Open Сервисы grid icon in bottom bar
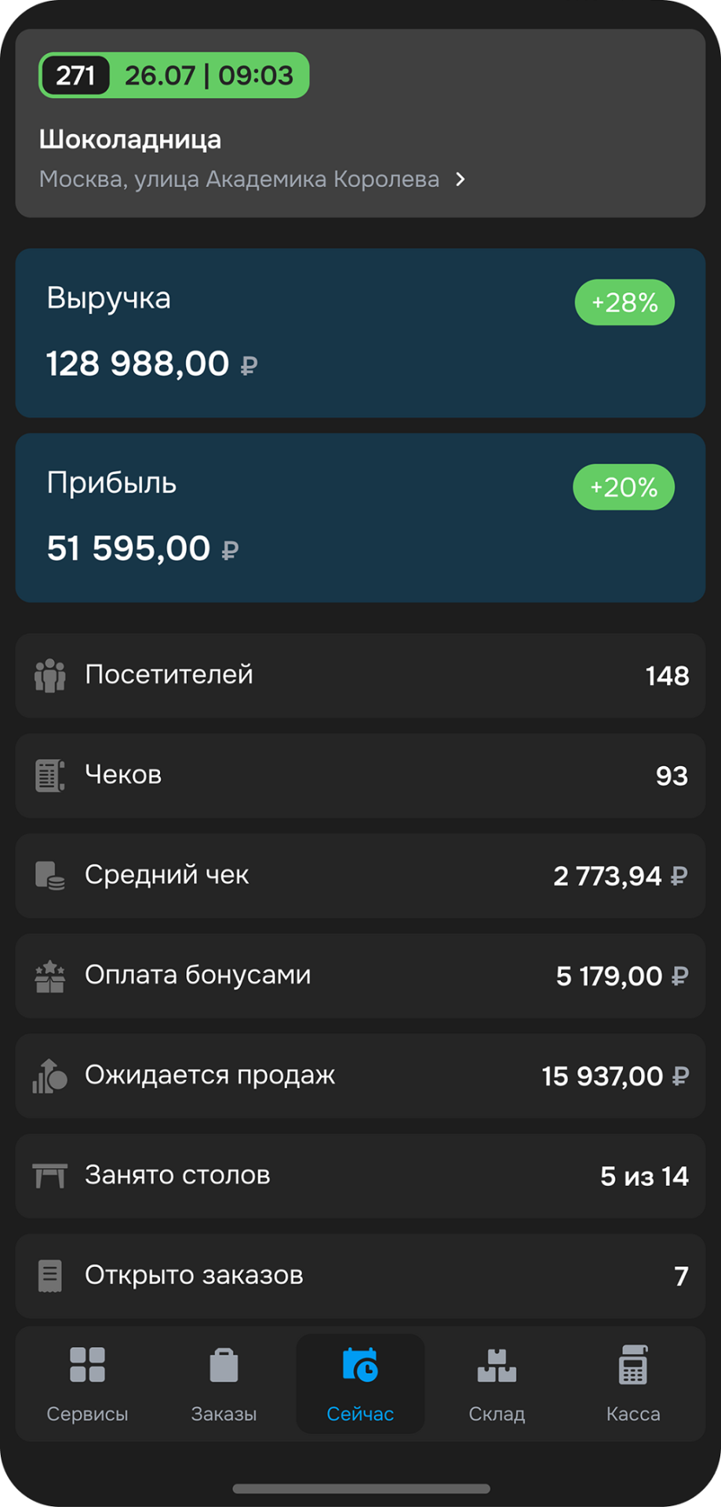The height and width of the screenshot is (1507, 721). 87,1365
